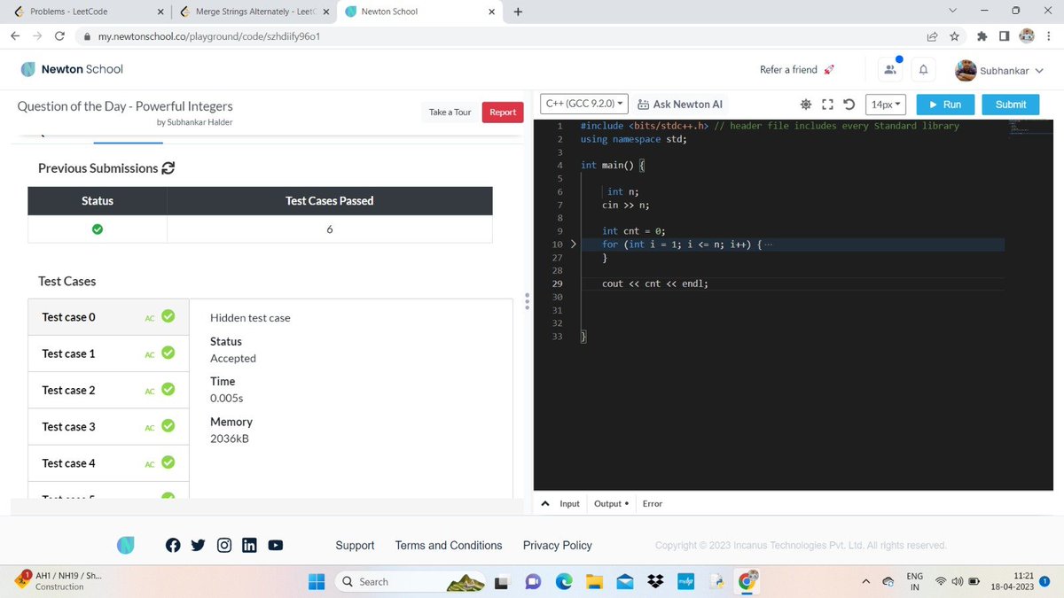Share this page from address bar
Viewport: 1064px width, 598px height.
pos(933,36)
